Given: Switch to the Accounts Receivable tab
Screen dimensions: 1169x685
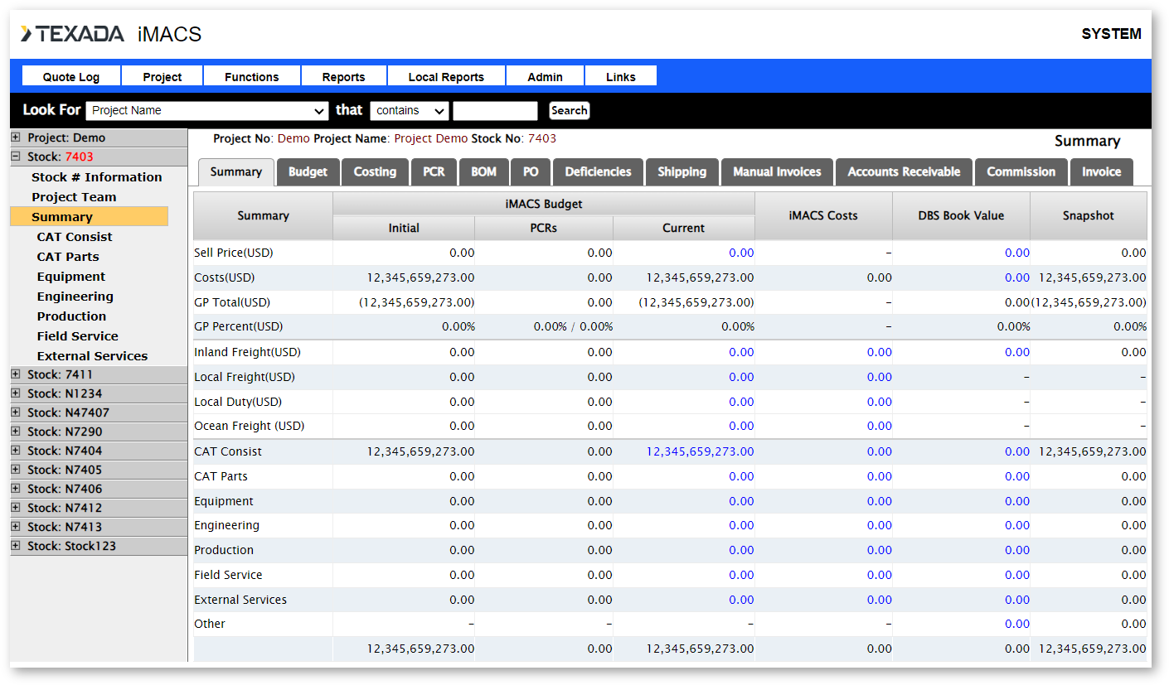Looking at the screenshot, I should 904,172.
